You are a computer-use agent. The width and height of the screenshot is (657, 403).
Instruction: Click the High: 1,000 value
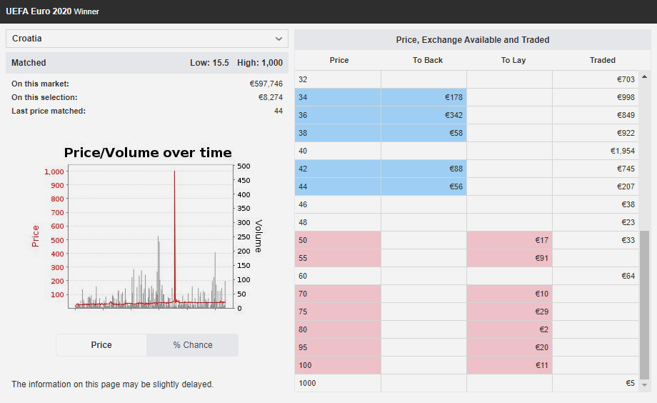click(260, 63)
